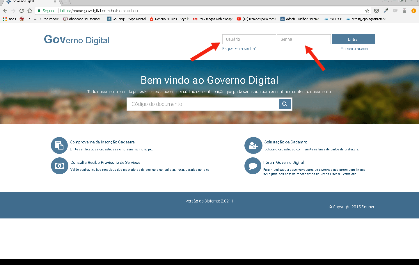This screenshot has width=419, height=265.
Task: Open the GoConqr - Mapa Mental bookmark
Action: pyautogui.click(x=127, y=19)
